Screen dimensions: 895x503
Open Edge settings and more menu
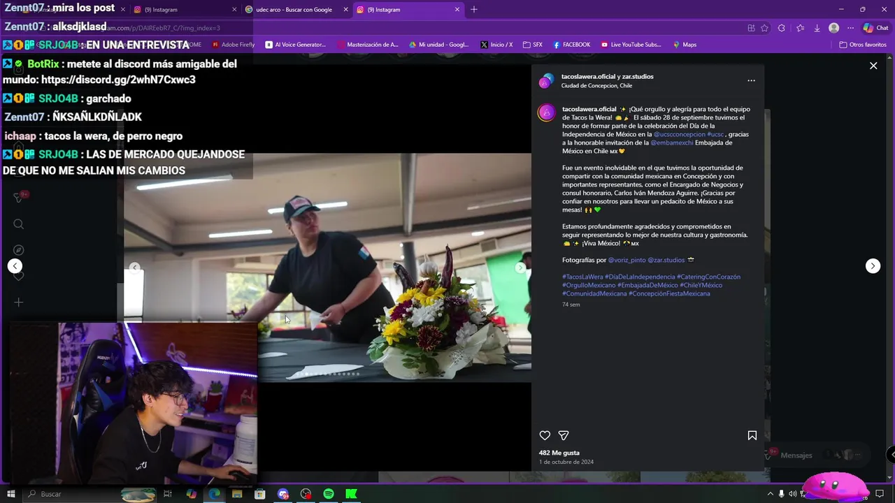pyautogui.click(x=850, y=28)
